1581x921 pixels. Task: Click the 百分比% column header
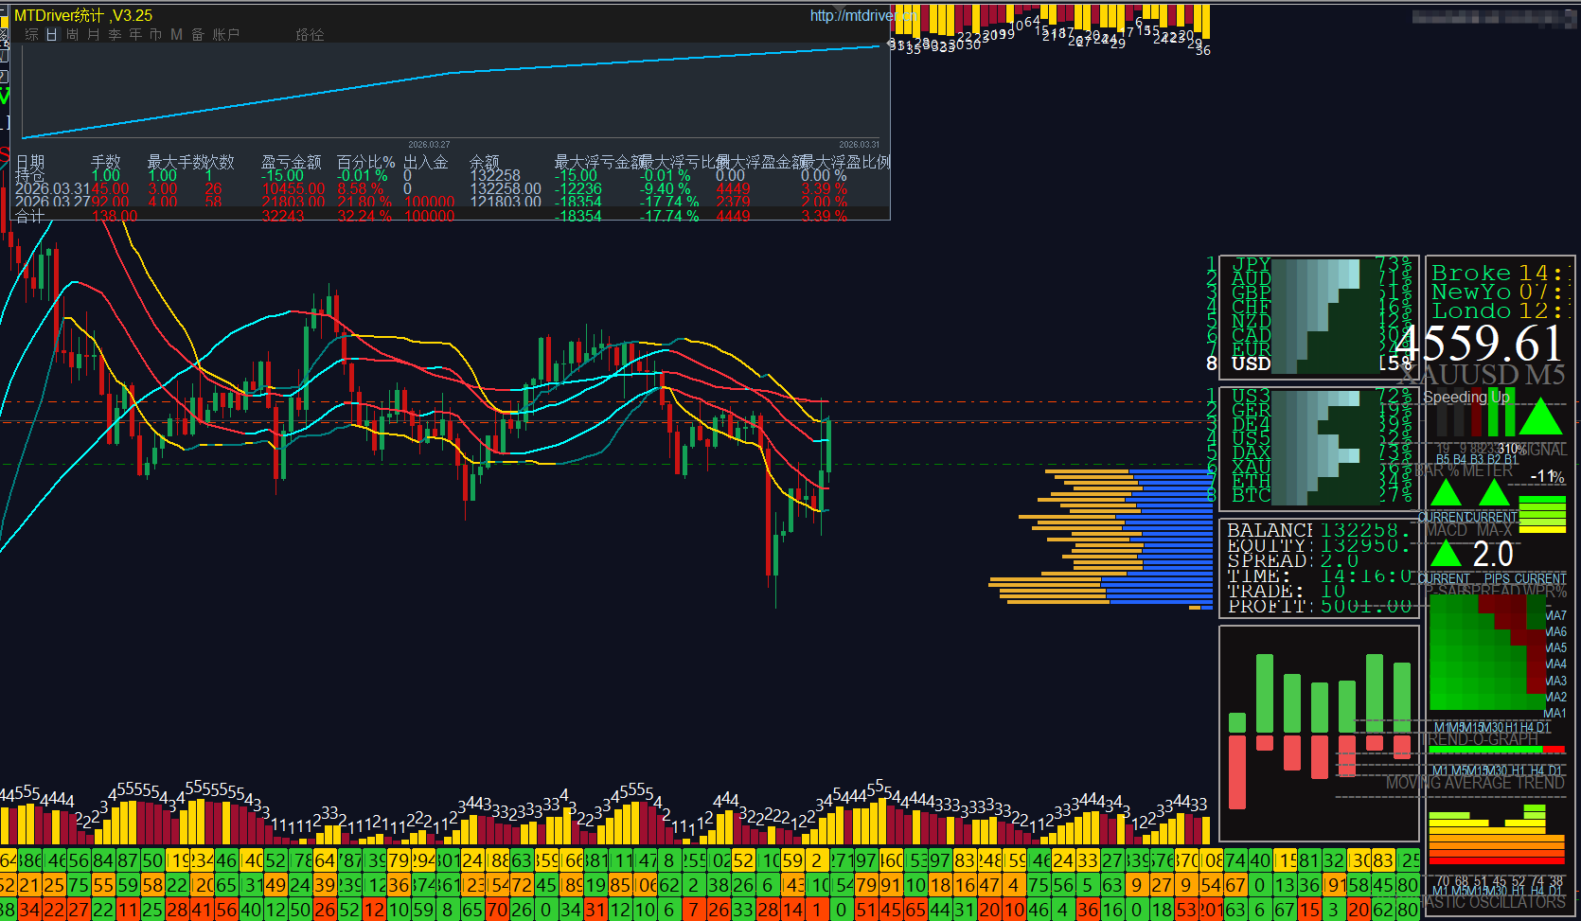tap(365, 162)
